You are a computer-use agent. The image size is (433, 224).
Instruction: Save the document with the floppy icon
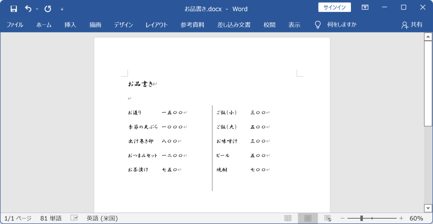click(x=14, y=9)
